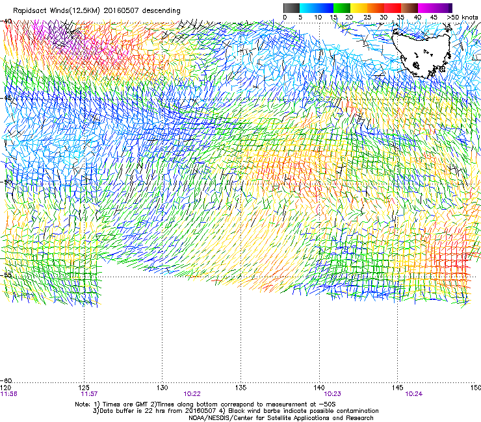The height and width of the screenshot is (422, 481).
Task: Click the legend scale label '40'
Action: tap(417, 18)
